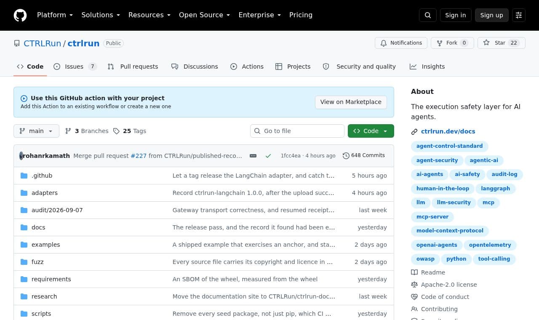The width and height of the screenshot is (539, 320).
Task: Select the model-context-protocol topic tag
Action: coord(450,231)
